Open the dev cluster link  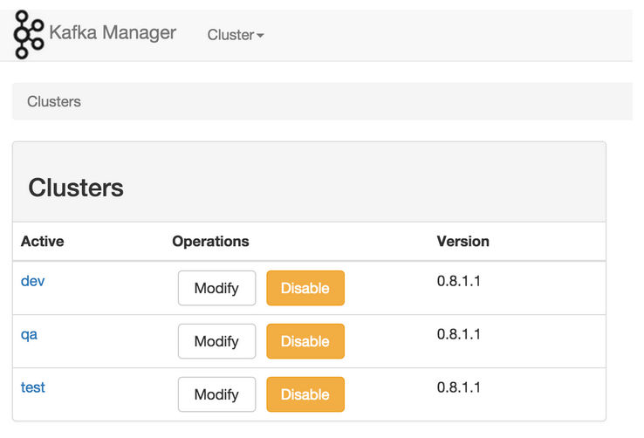click(32, 281)
